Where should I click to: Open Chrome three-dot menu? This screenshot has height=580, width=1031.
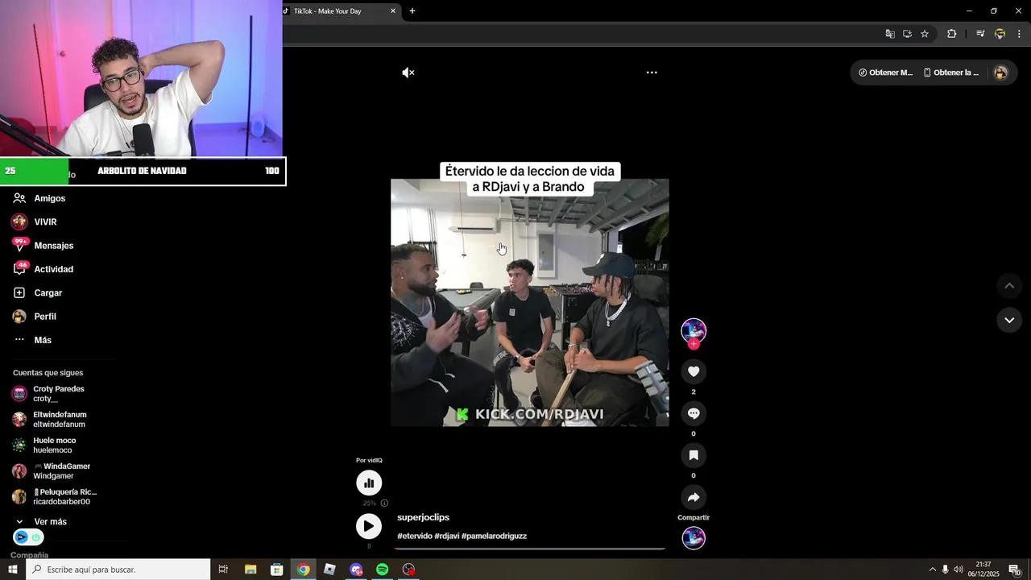click(1019, 34)
